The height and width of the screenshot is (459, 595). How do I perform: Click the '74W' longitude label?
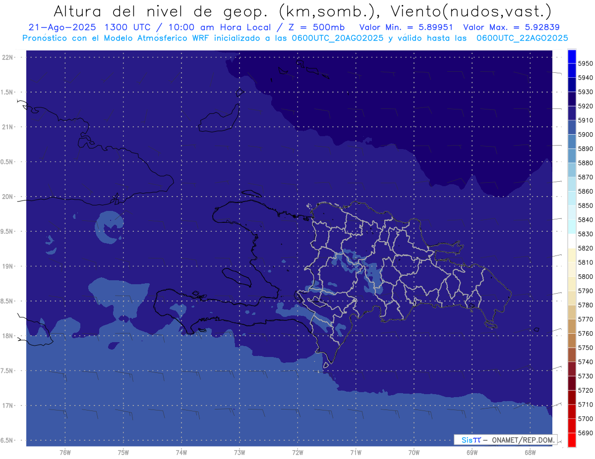(x=181, y=453)
